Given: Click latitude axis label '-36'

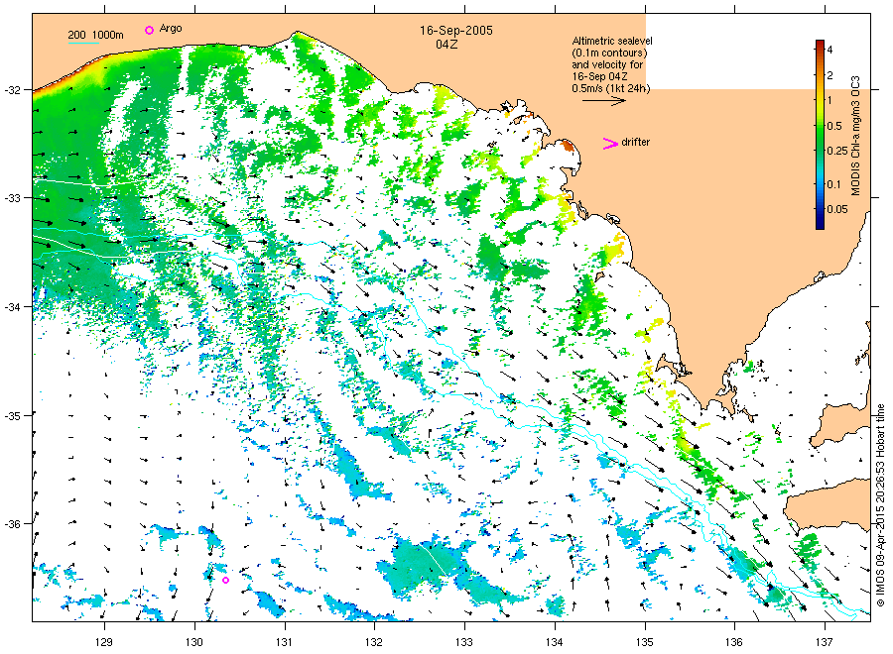Looking at the screenshot, I should coord(12,524).
